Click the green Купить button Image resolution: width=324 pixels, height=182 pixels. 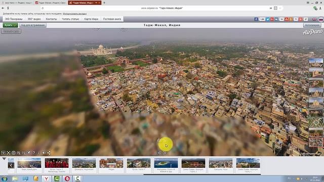pyautogui.click(x=10, y=25)
